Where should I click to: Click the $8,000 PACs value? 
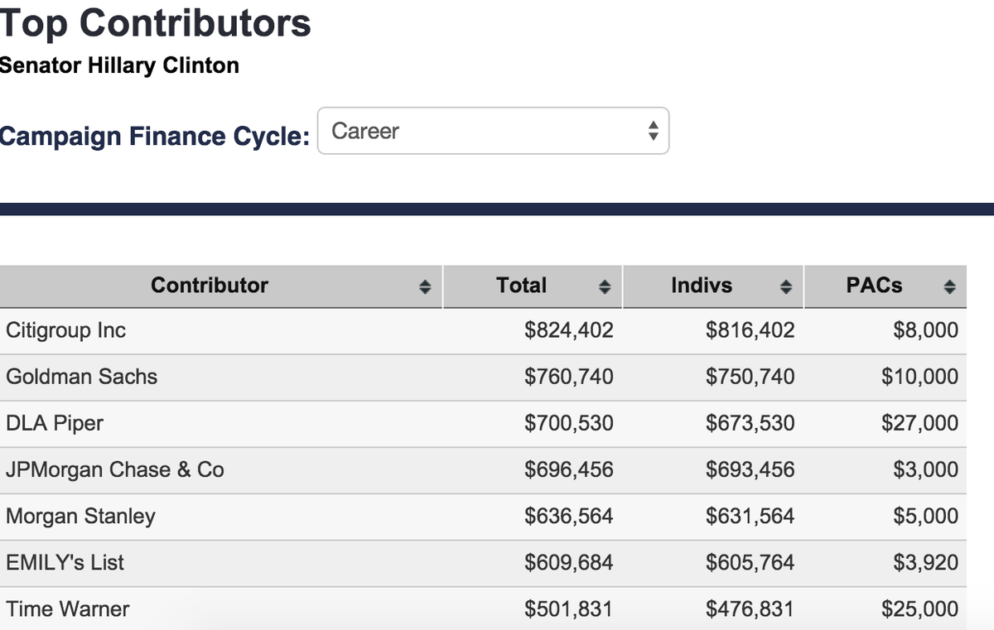pos(926,330)
